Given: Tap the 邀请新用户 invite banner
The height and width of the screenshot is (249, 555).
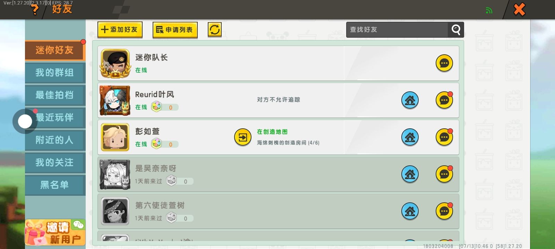Looking at the screenshot, I should coord(55,232).
